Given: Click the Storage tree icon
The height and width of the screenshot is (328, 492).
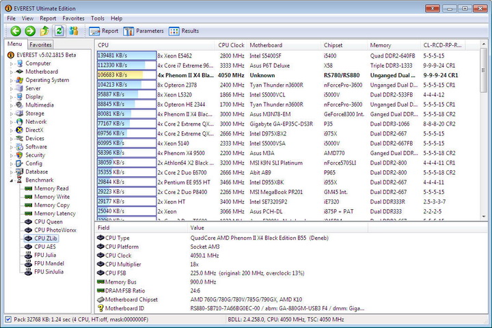Looking at the screenshot, I should coord(20,113).
